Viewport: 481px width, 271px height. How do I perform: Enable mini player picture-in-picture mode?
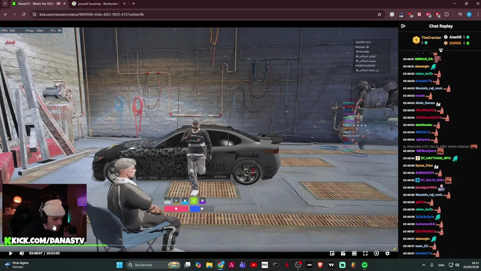pyautogui.click(x=332, y=253)
